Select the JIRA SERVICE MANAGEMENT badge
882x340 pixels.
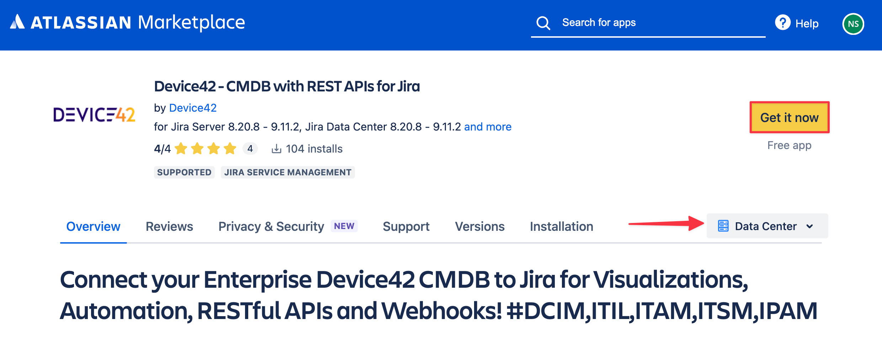[x=287, y=172]
